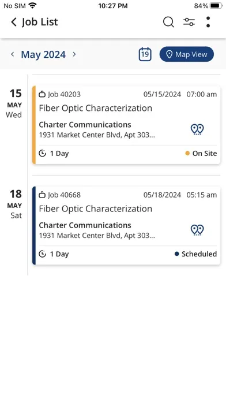Open the three-dot overflow menu
The width and height of the screenshot is (226, 402).
click(208, 22)
